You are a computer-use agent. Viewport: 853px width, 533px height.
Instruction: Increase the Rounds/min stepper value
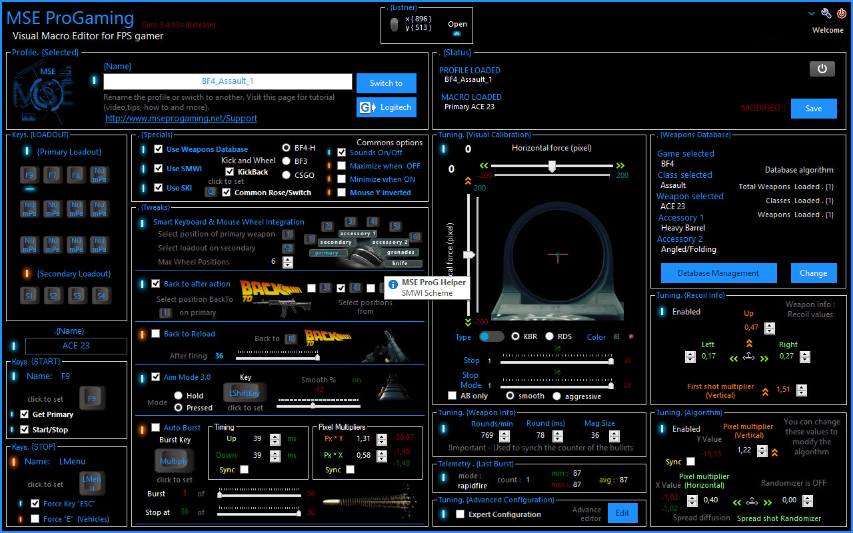coord(504,432)
